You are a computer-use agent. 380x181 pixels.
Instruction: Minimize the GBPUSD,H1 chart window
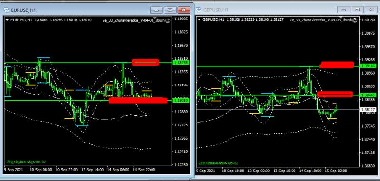pyautogui.click(x=343, y=10)
